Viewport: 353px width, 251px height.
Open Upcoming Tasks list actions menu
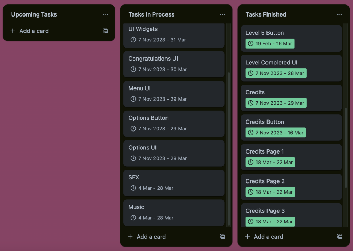tap(105, 14)
